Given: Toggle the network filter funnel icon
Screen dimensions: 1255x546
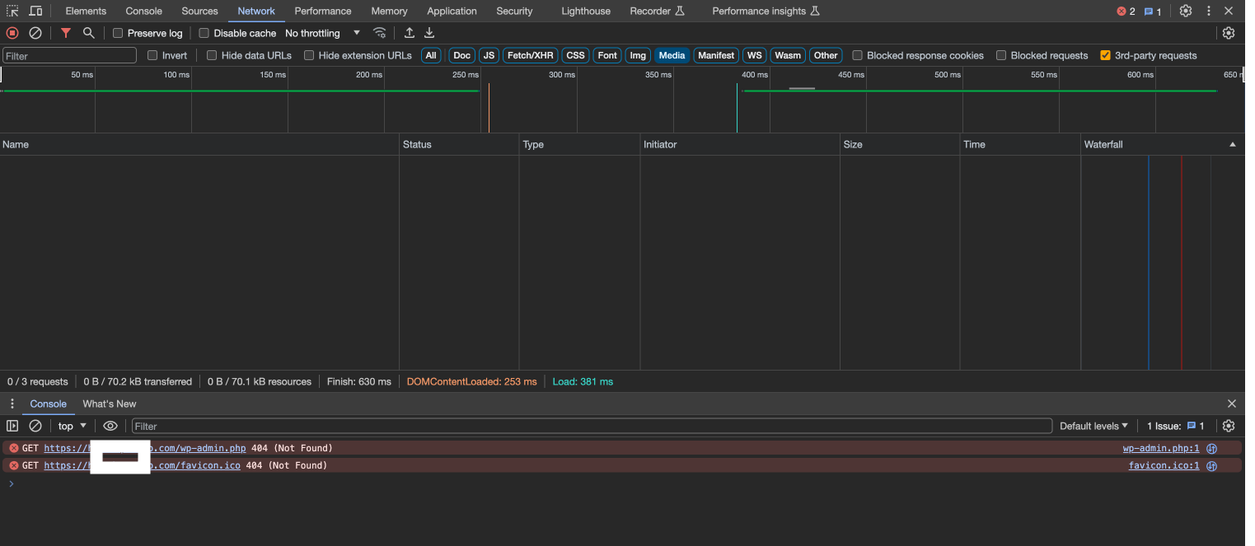Looking at the screenshot, I should (66, 33).
